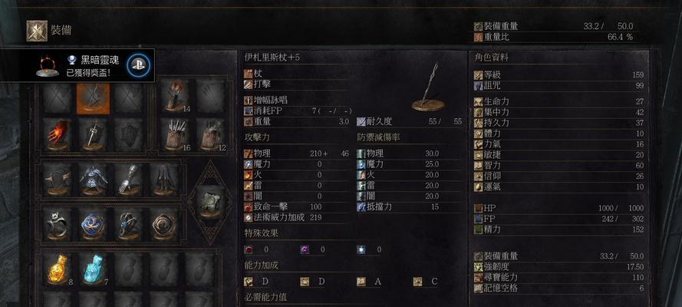Click the 裝備 header icon
This screenshot has height=307, width=682.
[37, 31]
